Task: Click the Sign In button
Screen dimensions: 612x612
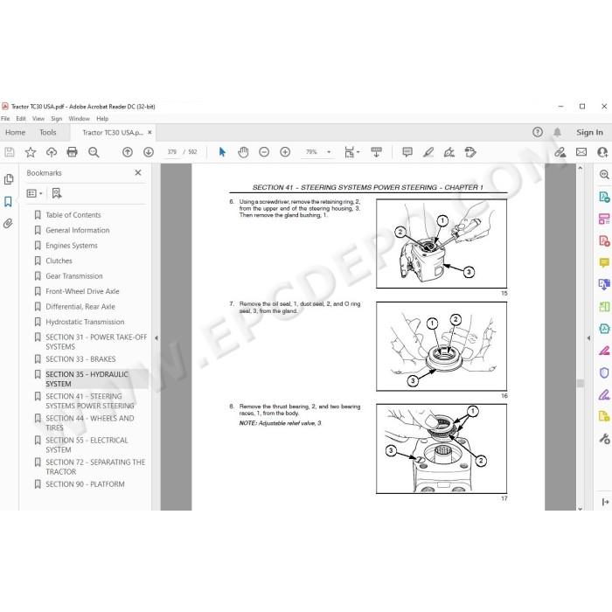Action: 589,132
